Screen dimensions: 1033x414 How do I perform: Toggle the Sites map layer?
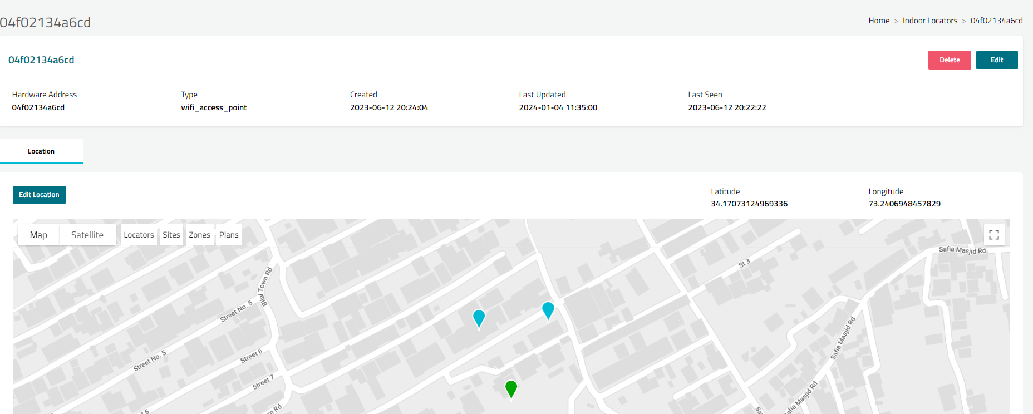coord(171,235)
